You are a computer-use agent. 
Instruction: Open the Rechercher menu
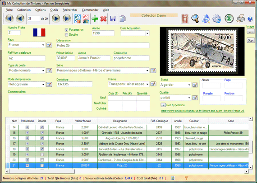[x=70, y=10]
